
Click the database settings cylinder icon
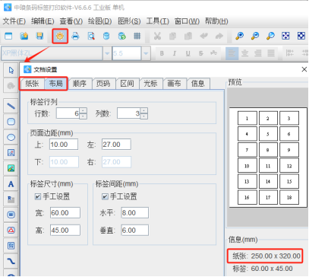tap(106, 36)
